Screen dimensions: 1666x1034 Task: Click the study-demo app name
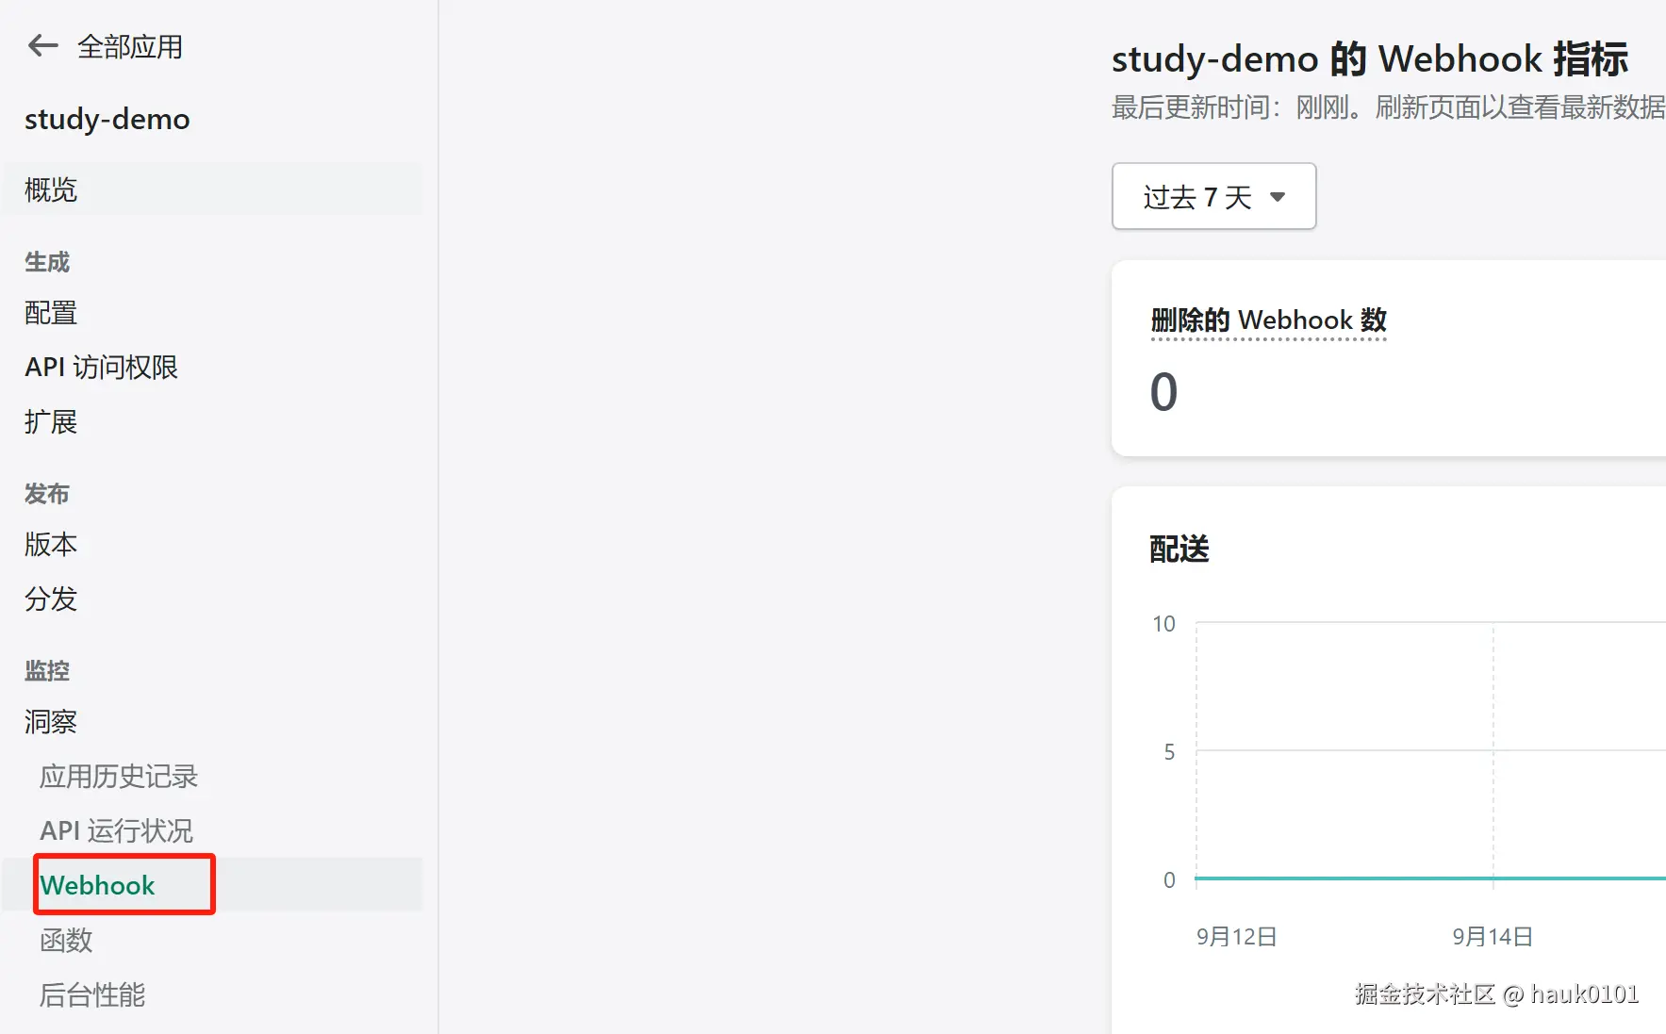click(107, 119)
